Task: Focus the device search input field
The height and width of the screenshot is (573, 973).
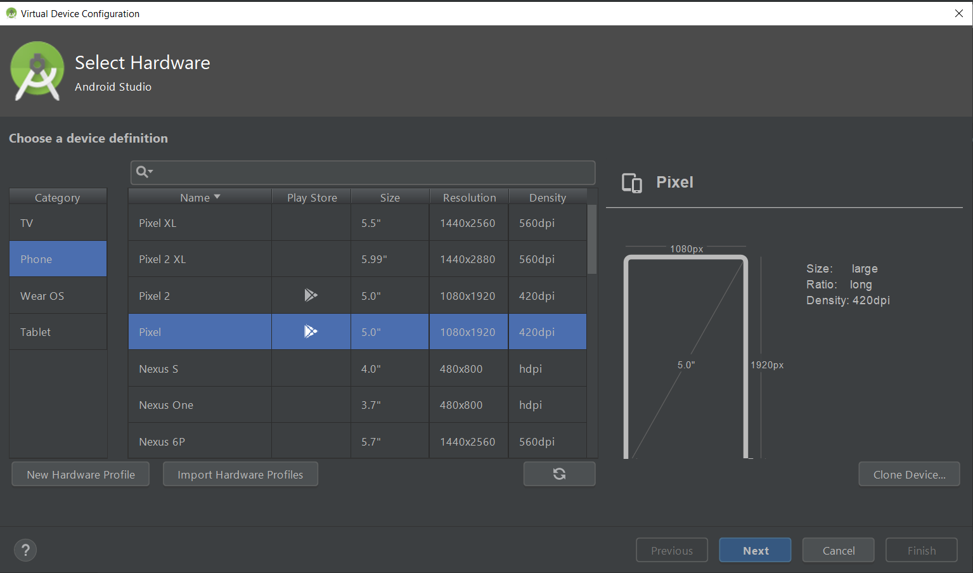Action: tap(363, 172)
